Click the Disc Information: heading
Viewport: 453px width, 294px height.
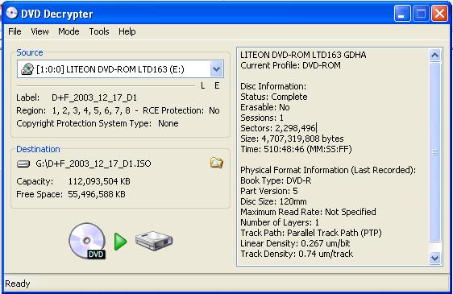tap(273, 86)
